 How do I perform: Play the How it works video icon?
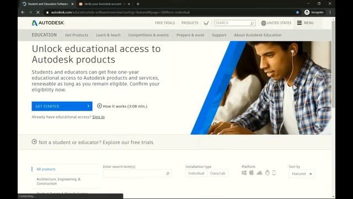pyautogui.click(x=99, y=106)
